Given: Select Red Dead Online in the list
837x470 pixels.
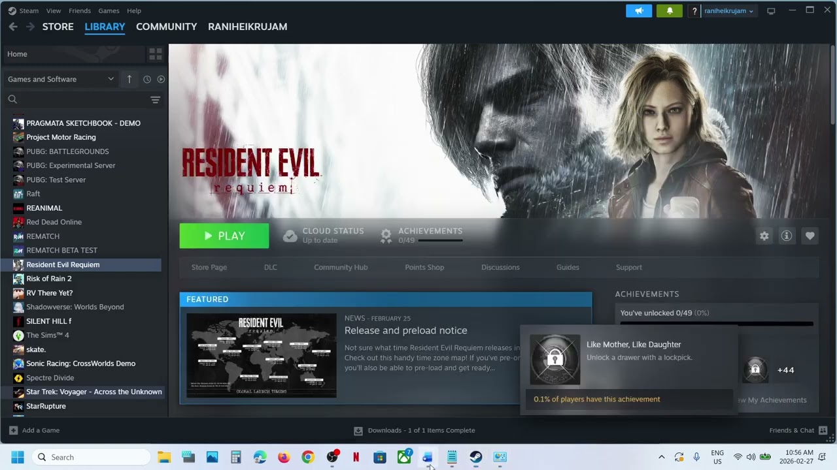Looking at the screenshot, I should click(x=54, y=222).
